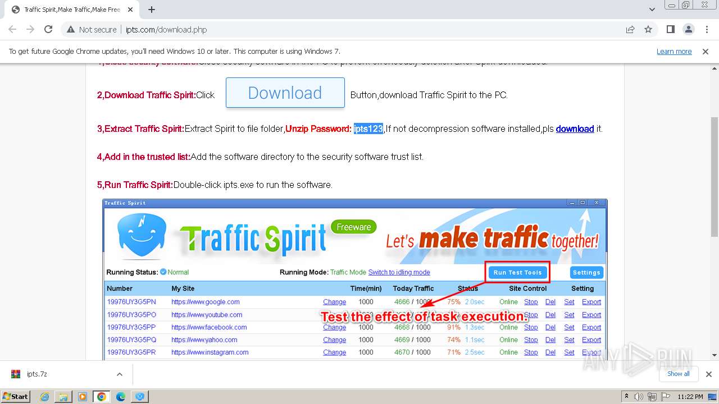Screen dimensions: 719x404
Task: Click the taskbar clock 11:22 PM
Action: [690, 397]
